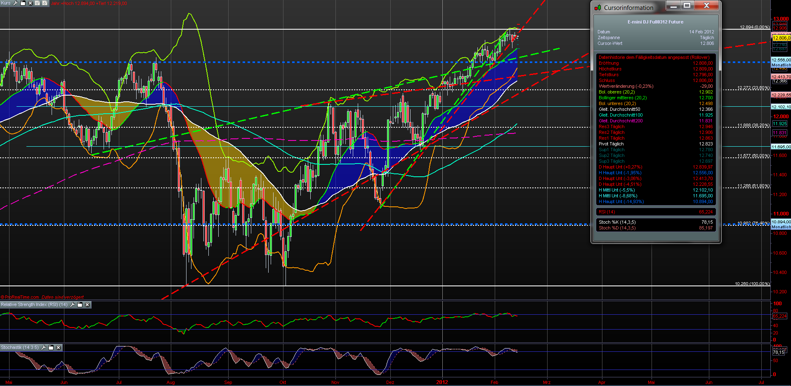Click the Feb label on the time axis
The image size is (791, 386).
[x=494, y=382]
